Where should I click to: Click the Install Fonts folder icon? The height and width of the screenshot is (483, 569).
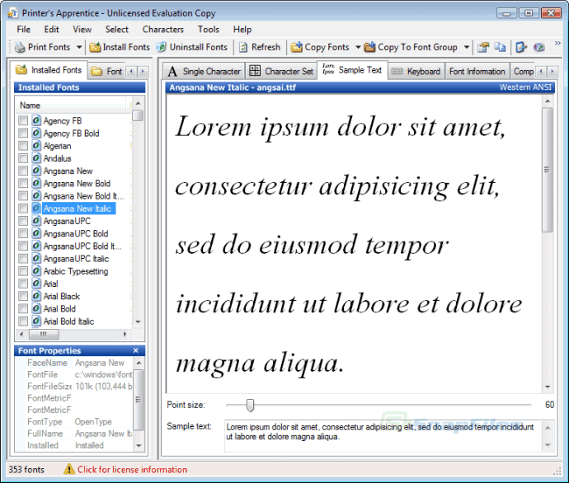(95, 47)
